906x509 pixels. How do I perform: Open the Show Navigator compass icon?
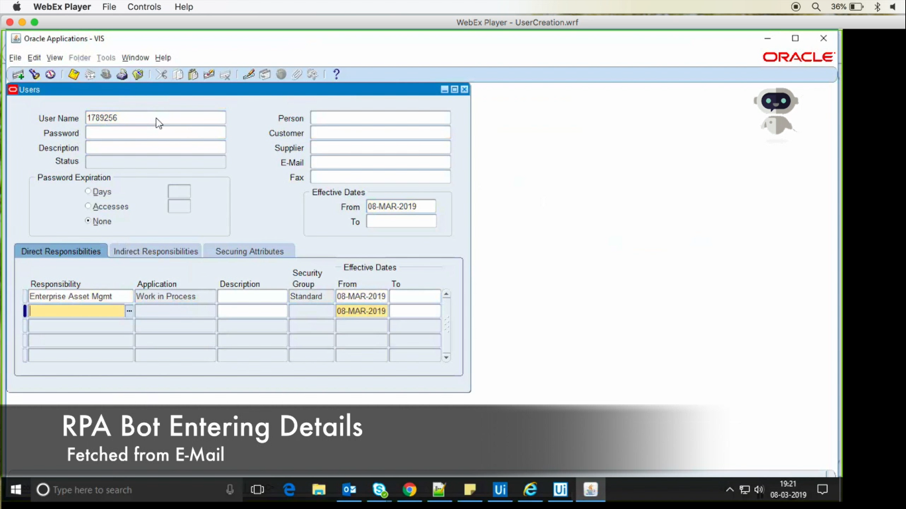click(50, 75)
